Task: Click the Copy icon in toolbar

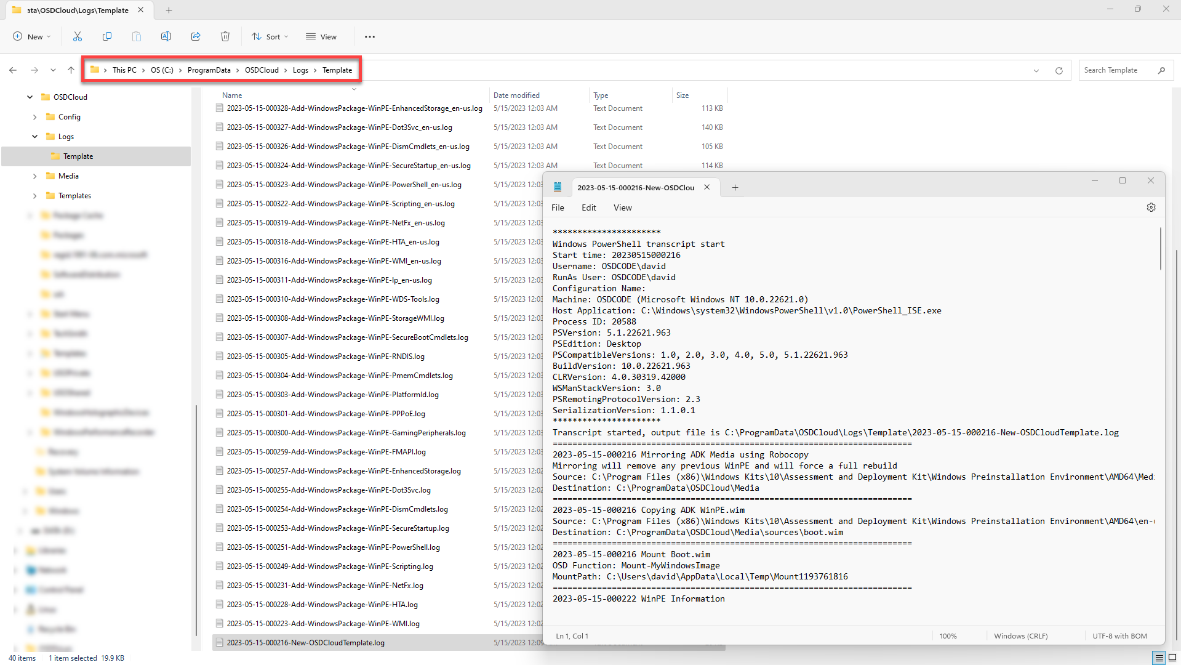Action: 107,37
